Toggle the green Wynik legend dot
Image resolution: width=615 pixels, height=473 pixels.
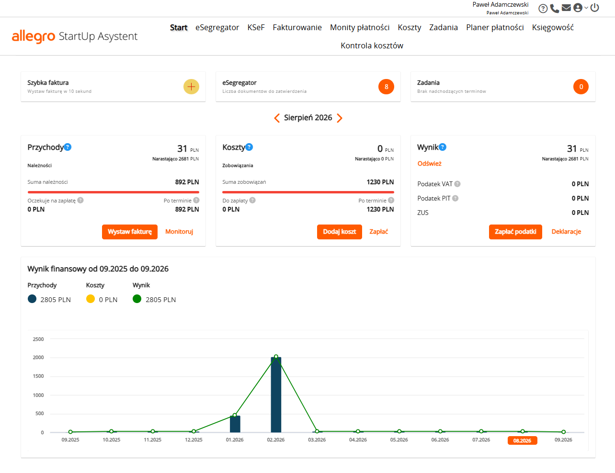pyautogui.click(x=137, y=299)
